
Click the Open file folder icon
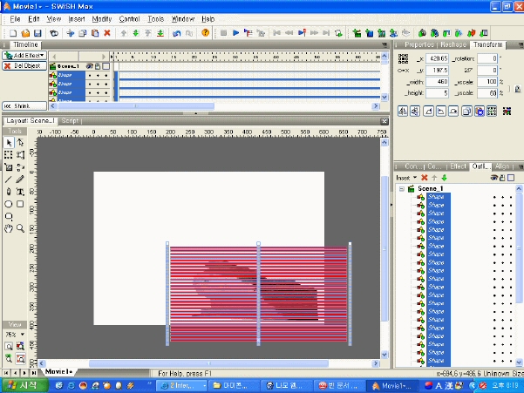(x=25, y=33)
